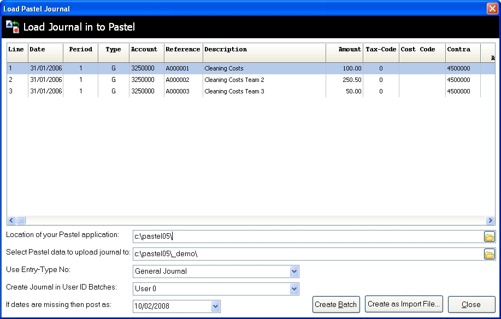Expand the User ID Batches dropdown

294,289
